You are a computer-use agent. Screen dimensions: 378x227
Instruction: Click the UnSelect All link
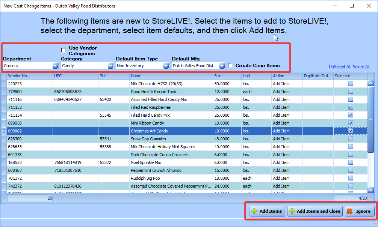[339, 67]
